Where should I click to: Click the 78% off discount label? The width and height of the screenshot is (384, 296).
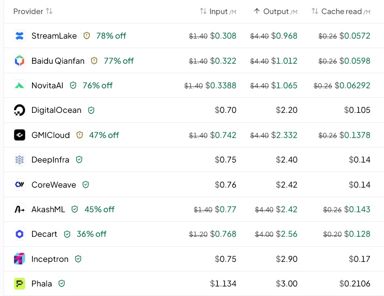[111, 36]
